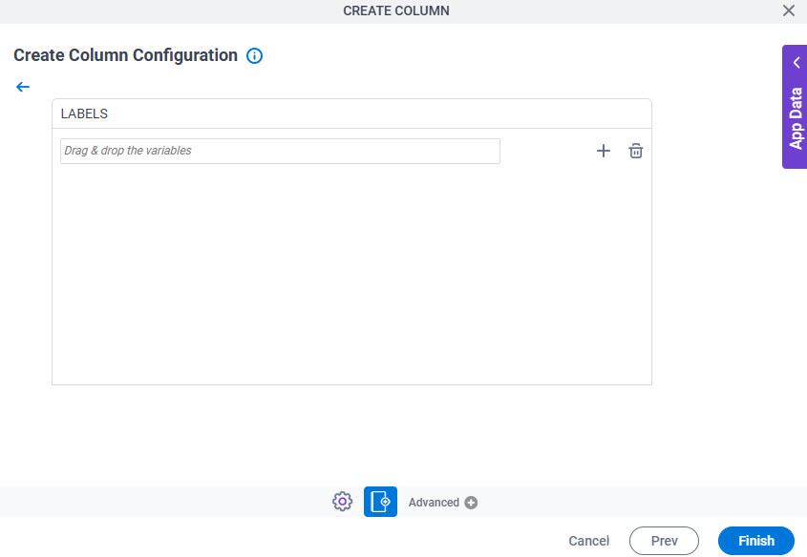The image size is (807, 557).
Task: Expand the Advanced options plus icon
Action: click(x=471, y=503)
